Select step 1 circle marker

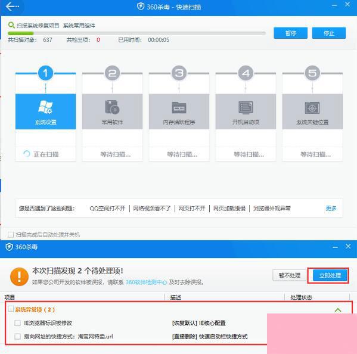point(45,73)
